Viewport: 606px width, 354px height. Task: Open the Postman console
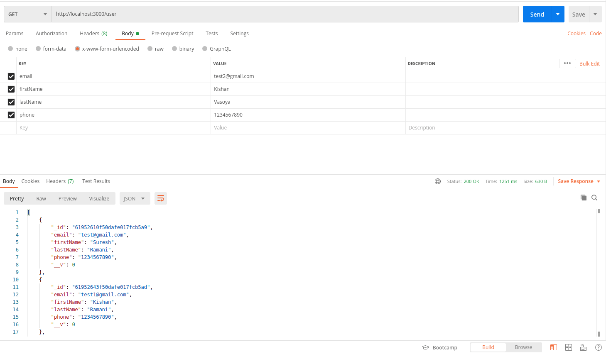click(554, 347)
